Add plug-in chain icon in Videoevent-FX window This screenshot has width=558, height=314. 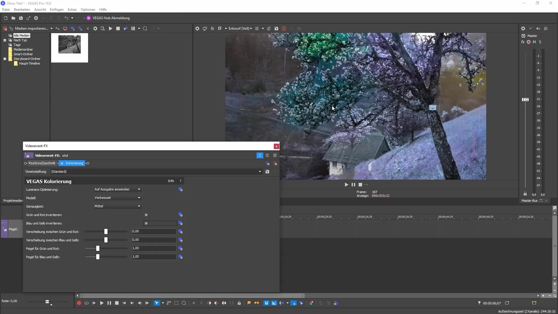[x=268, y=163]
